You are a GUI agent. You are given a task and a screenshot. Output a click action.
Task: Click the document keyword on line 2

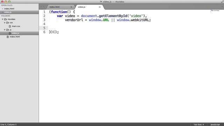[89, 16]
